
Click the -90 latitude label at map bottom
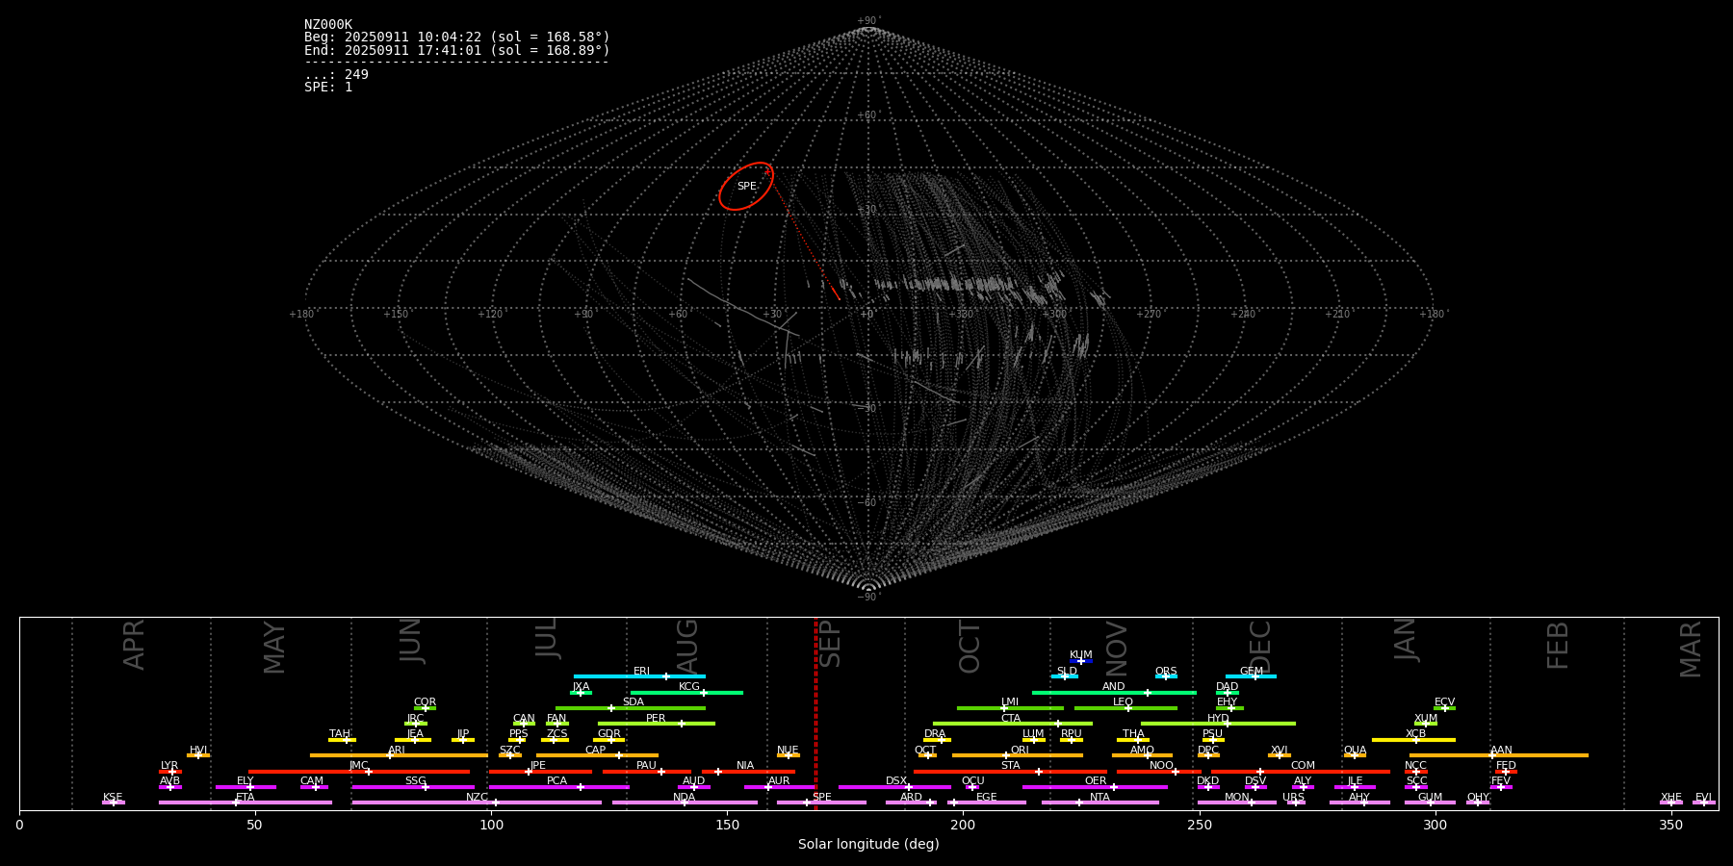867,597
